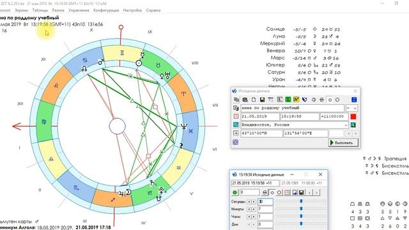Click the purple grid icon at the bottom left of the upper Исходные данные dialog

click(x=236, y=142)
